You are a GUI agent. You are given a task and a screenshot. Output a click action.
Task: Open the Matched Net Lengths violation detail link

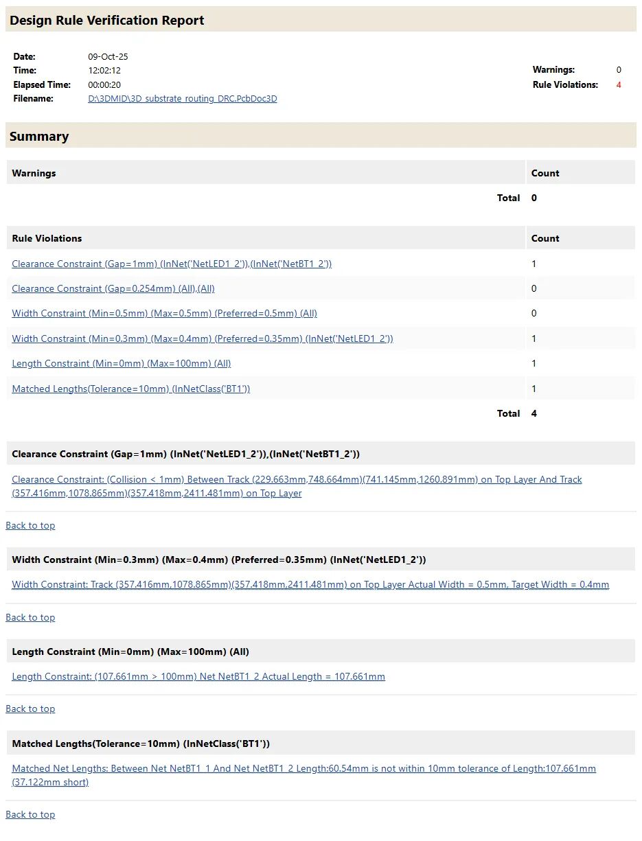303,769
